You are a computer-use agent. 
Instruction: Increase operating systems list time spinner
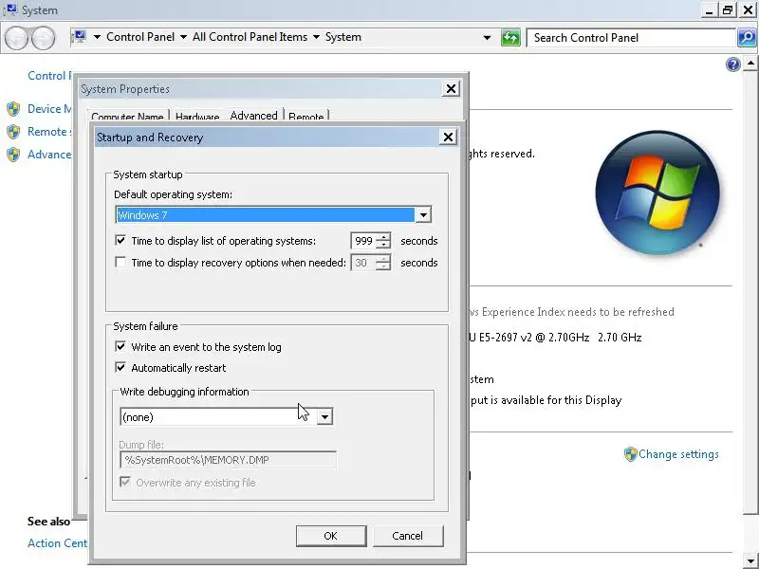383,236
